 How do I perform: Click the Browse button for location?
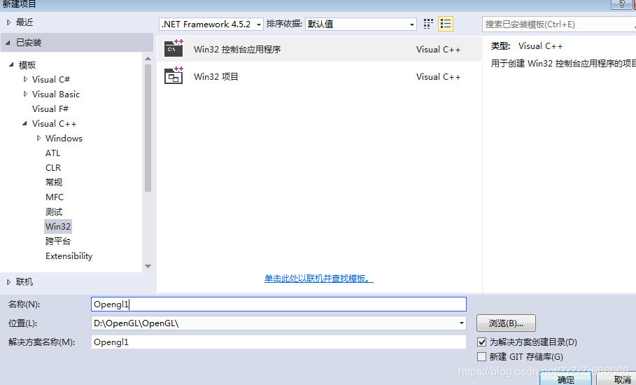pyautogui.click(x=506, y=323)
